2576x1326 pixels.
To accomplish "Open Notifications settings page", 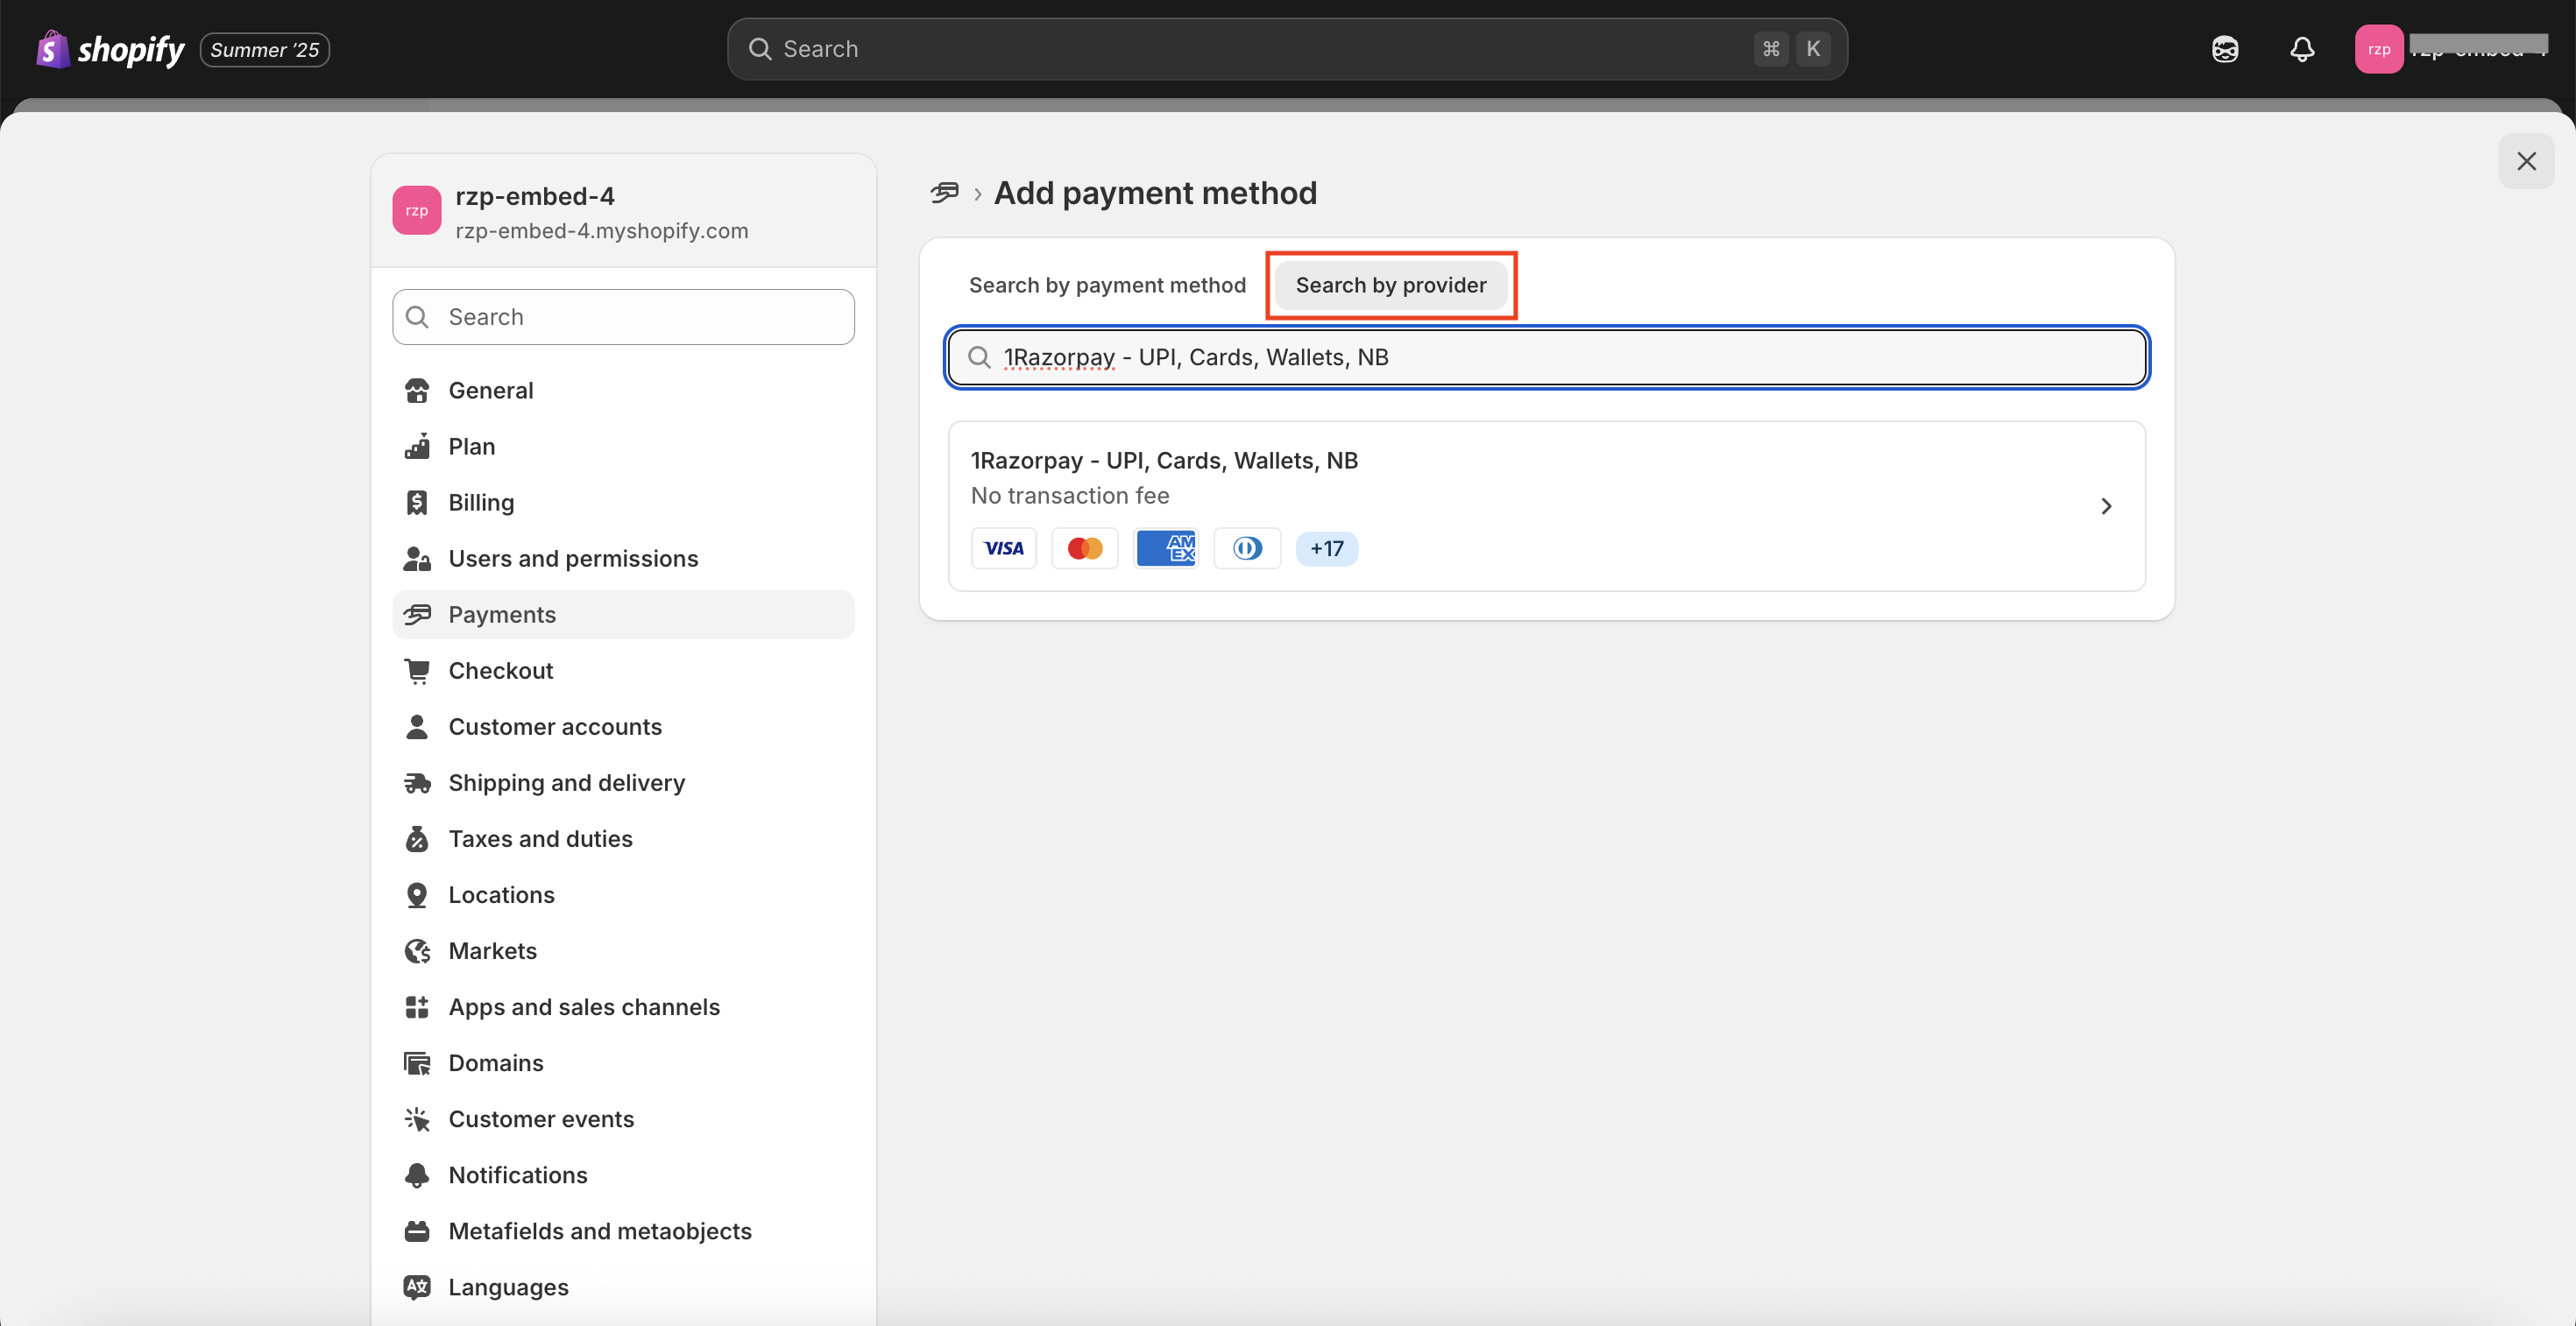I will coord(623,1174).
